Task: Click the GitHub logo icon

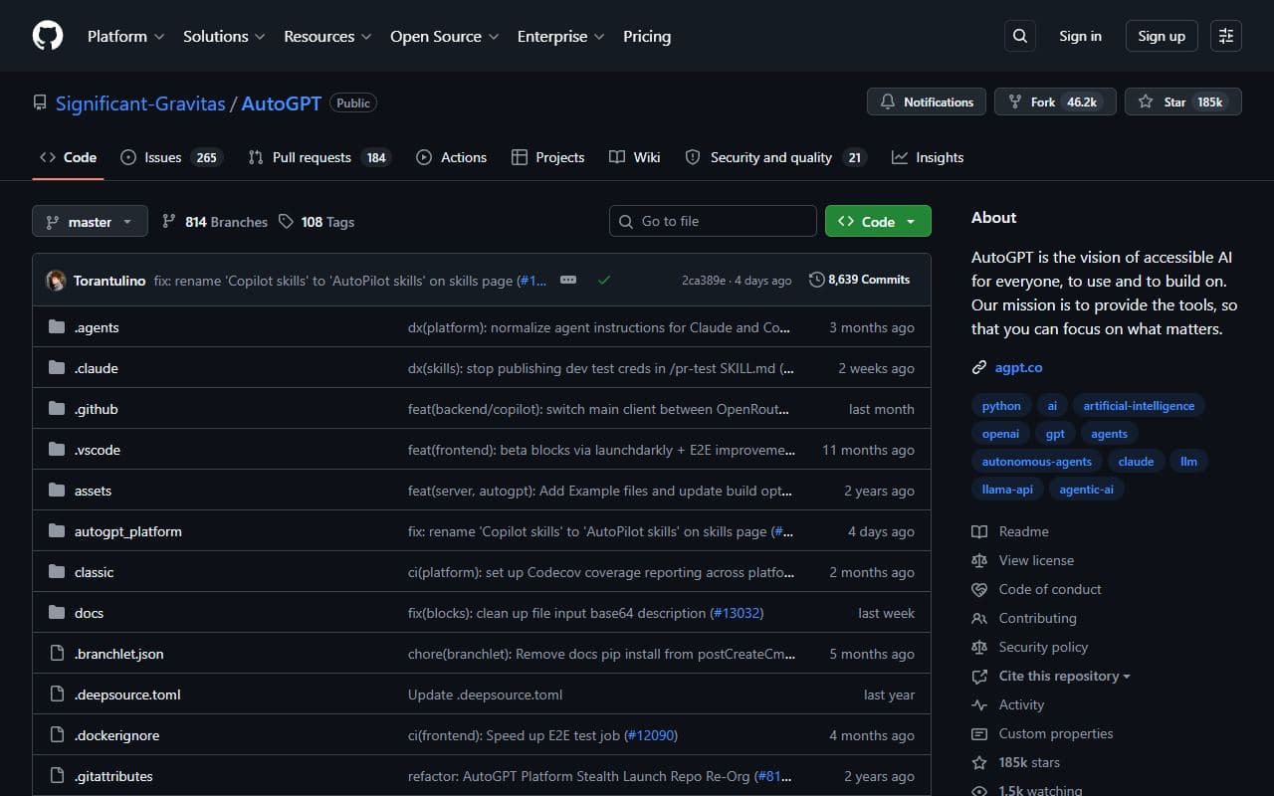Action: pyautogui.click(x=48, y=36)
